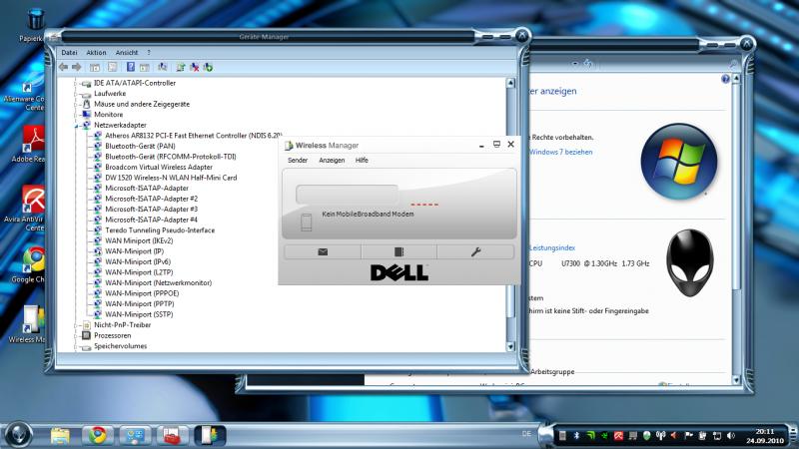Open the Sender menu in Wireless Manager
The height and width of the screenshot is (449, 799).
click(298, 160)
